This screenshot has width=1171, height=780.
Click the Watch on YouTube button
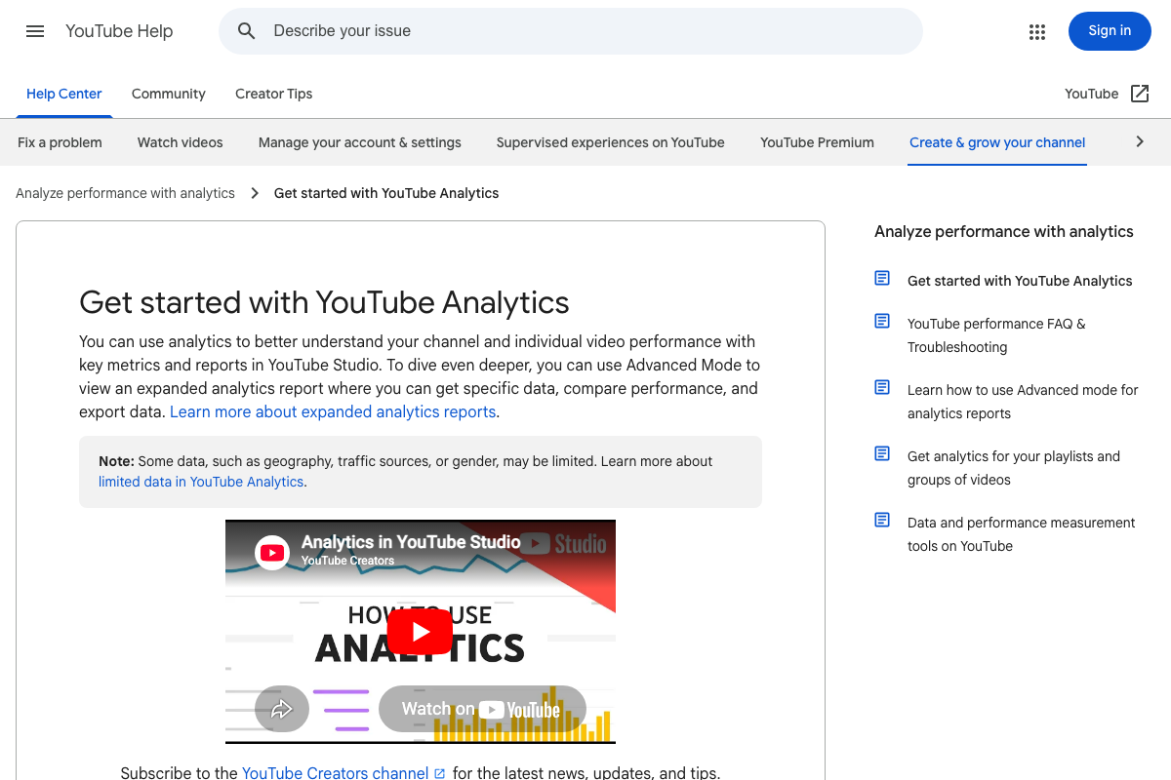482,709
